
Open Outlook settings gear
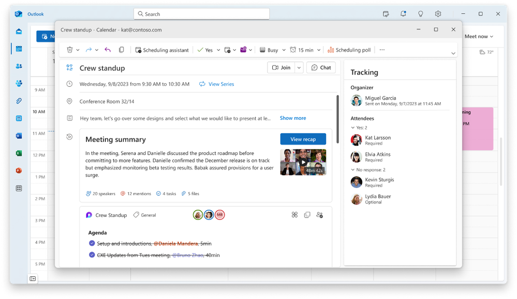point(438,14)
